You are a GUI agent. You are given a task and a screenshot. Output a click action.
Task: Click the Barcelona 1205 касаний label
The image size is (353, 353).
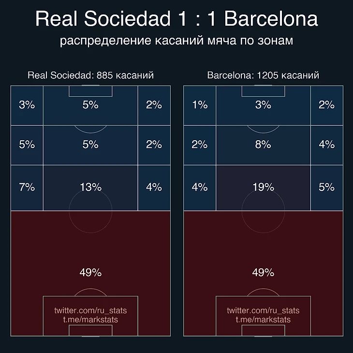pyautogui.click(x=263, y=75)
